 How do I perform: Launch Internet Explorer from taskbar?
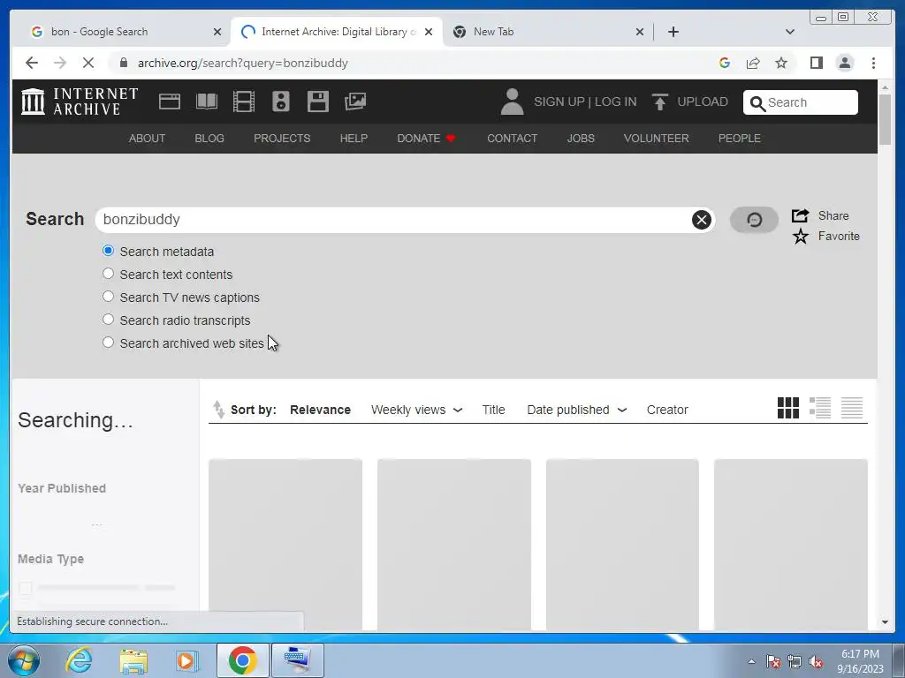click(79, 660)
